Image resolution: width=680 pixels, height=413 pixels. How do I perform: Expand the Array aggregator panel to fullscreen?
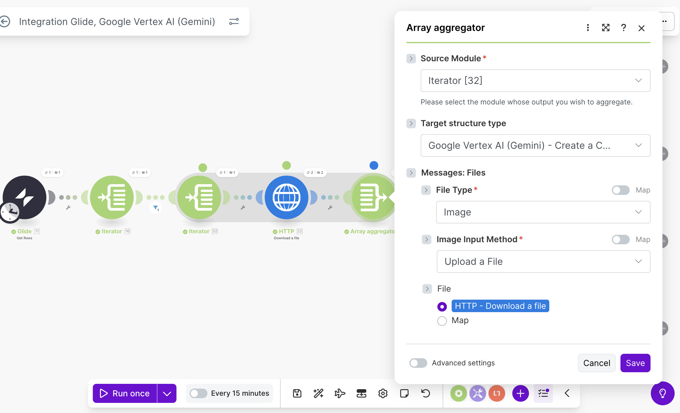(606, 28)
